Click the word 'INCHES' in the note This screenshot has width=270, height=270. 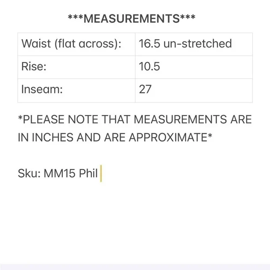[53, 137]
